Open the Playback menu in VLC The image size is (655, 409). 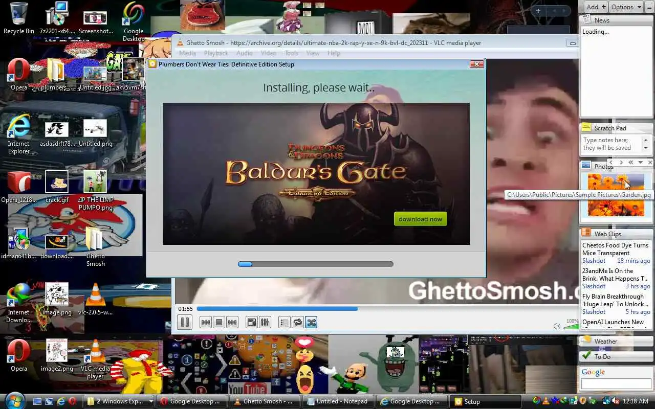coord(216,53)
